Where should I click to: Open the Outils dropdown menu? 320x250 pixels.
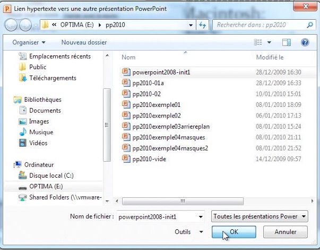click(x=189, y=232)
